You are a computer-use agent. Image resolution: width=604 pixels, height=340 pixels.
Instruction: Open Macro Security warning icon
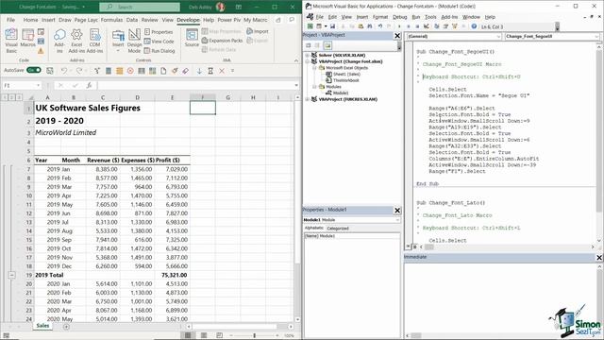(41, 50)
